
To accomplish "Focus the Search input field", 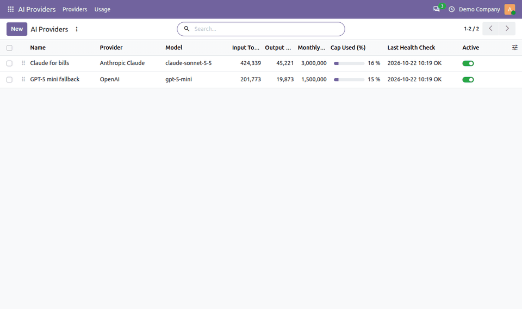I will pyautogui.click(x=266, y=29).
